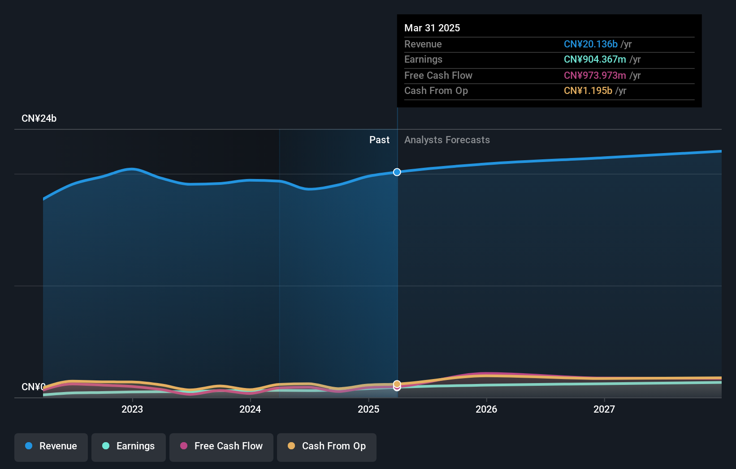Click the CN¥24b y-axis label
The height and width of the screenshot is (469, 736).
[x=39, y=119]
